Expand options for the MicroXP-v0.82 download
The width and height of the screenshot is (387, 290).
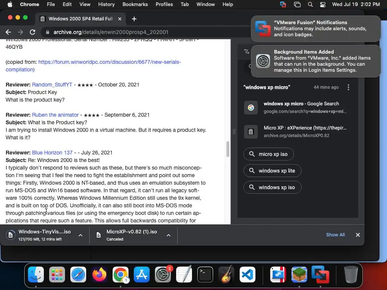pos(169,235)
